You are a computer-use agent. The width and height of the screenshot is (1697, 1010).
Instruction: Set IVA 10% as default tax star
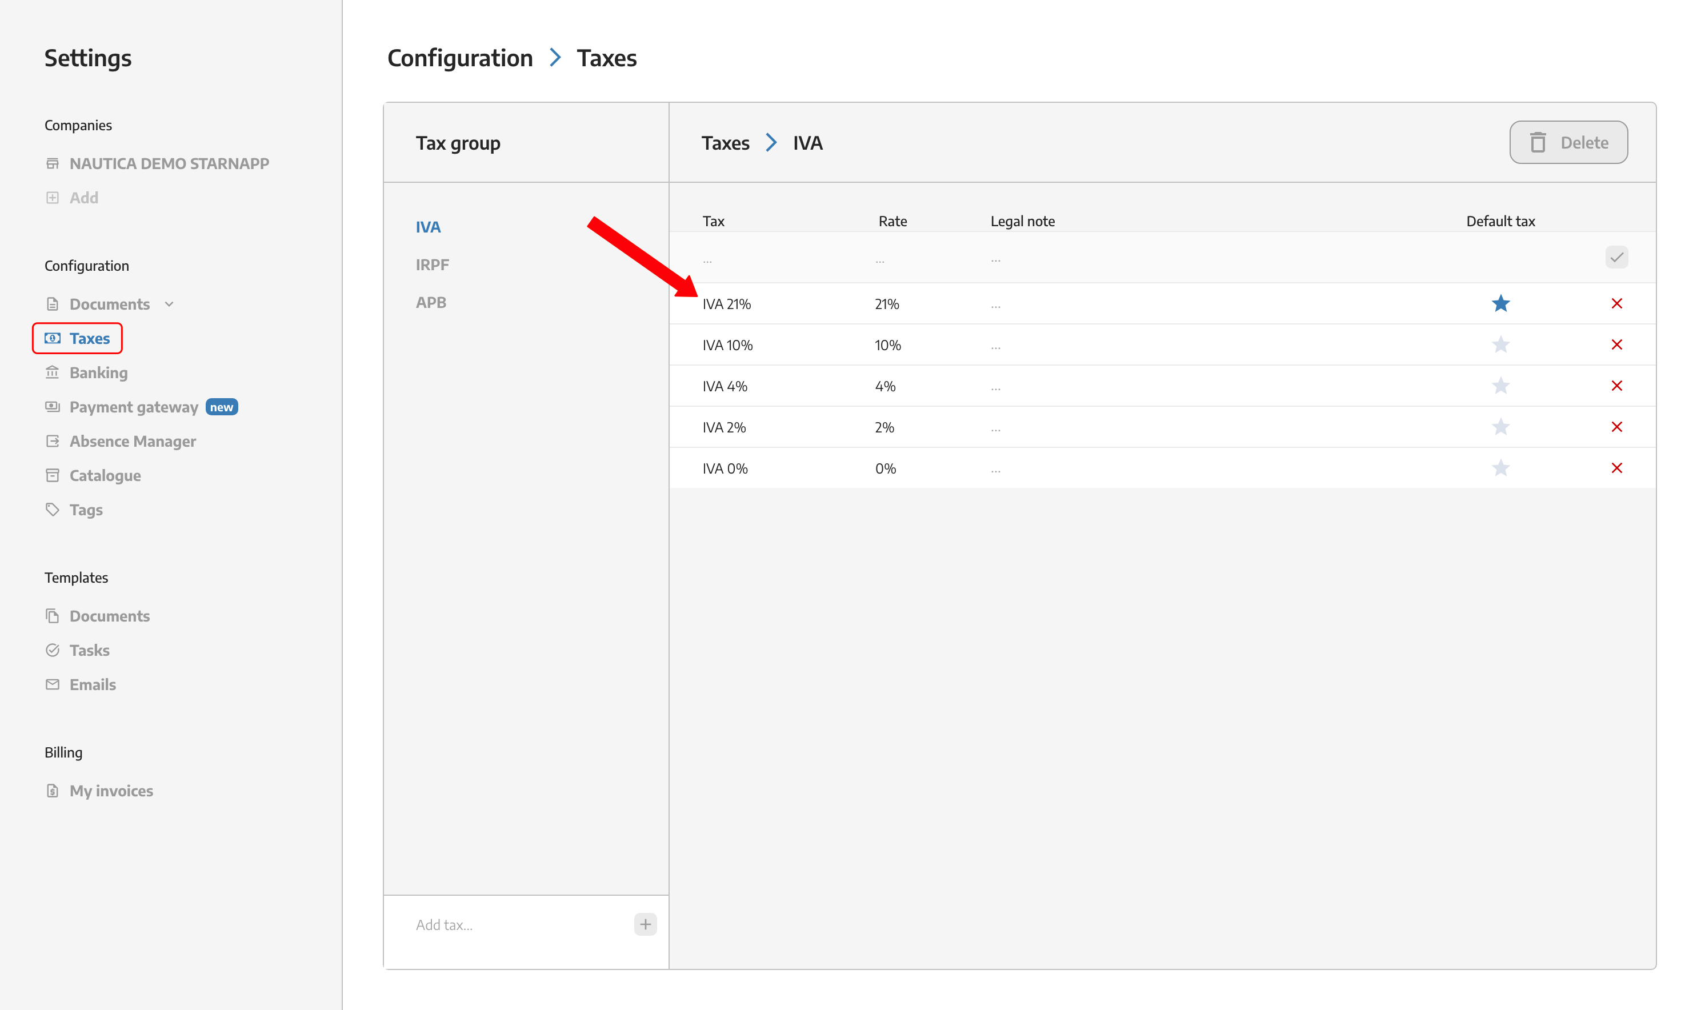[x=1500, y=344]
